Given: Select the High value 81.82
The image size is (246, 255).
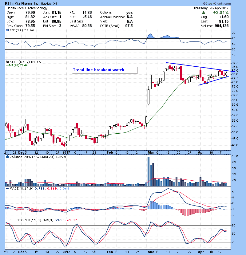Looking at the screenshot, I should click(x=30, y=17).
